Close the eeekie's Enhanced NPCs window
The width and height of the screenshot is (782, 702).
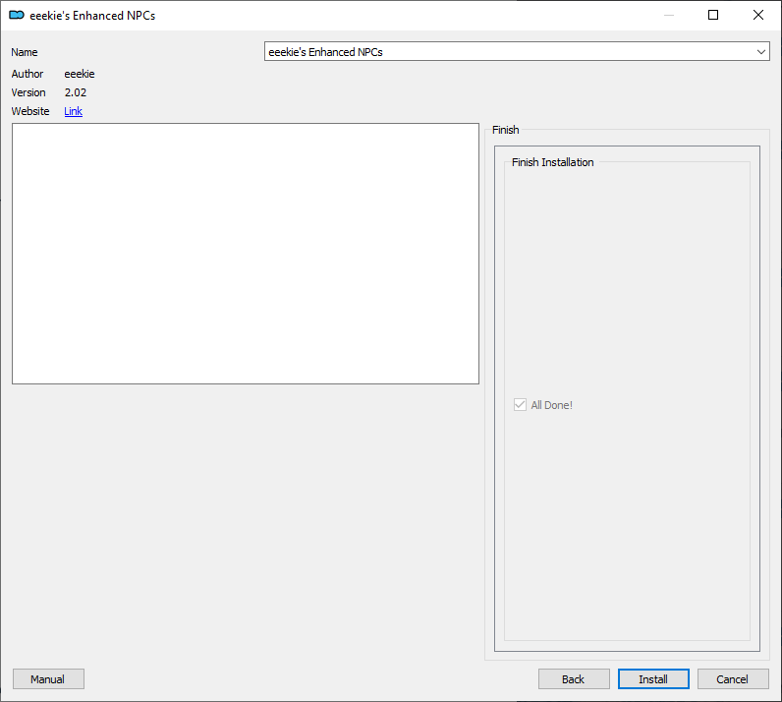pos(758,15)
